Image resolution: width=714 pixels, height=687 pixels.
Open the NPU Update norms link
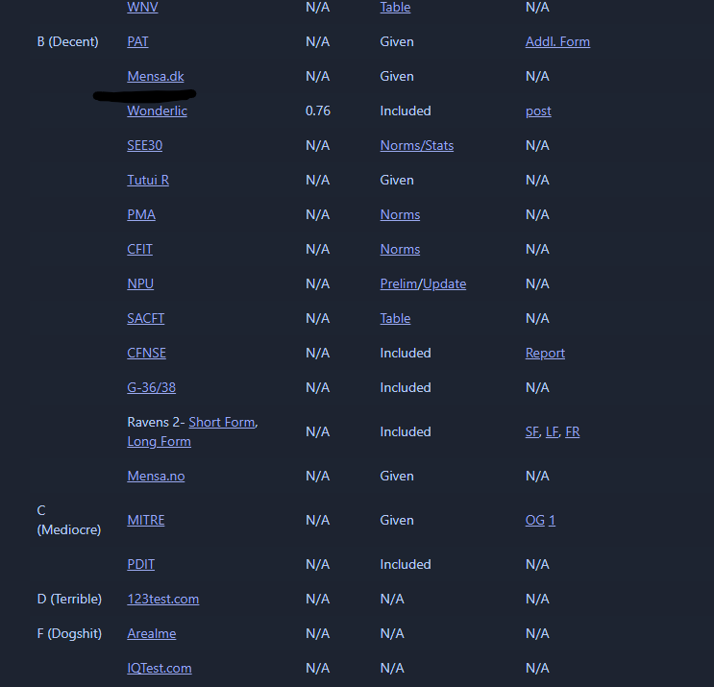tap(445, 284)
